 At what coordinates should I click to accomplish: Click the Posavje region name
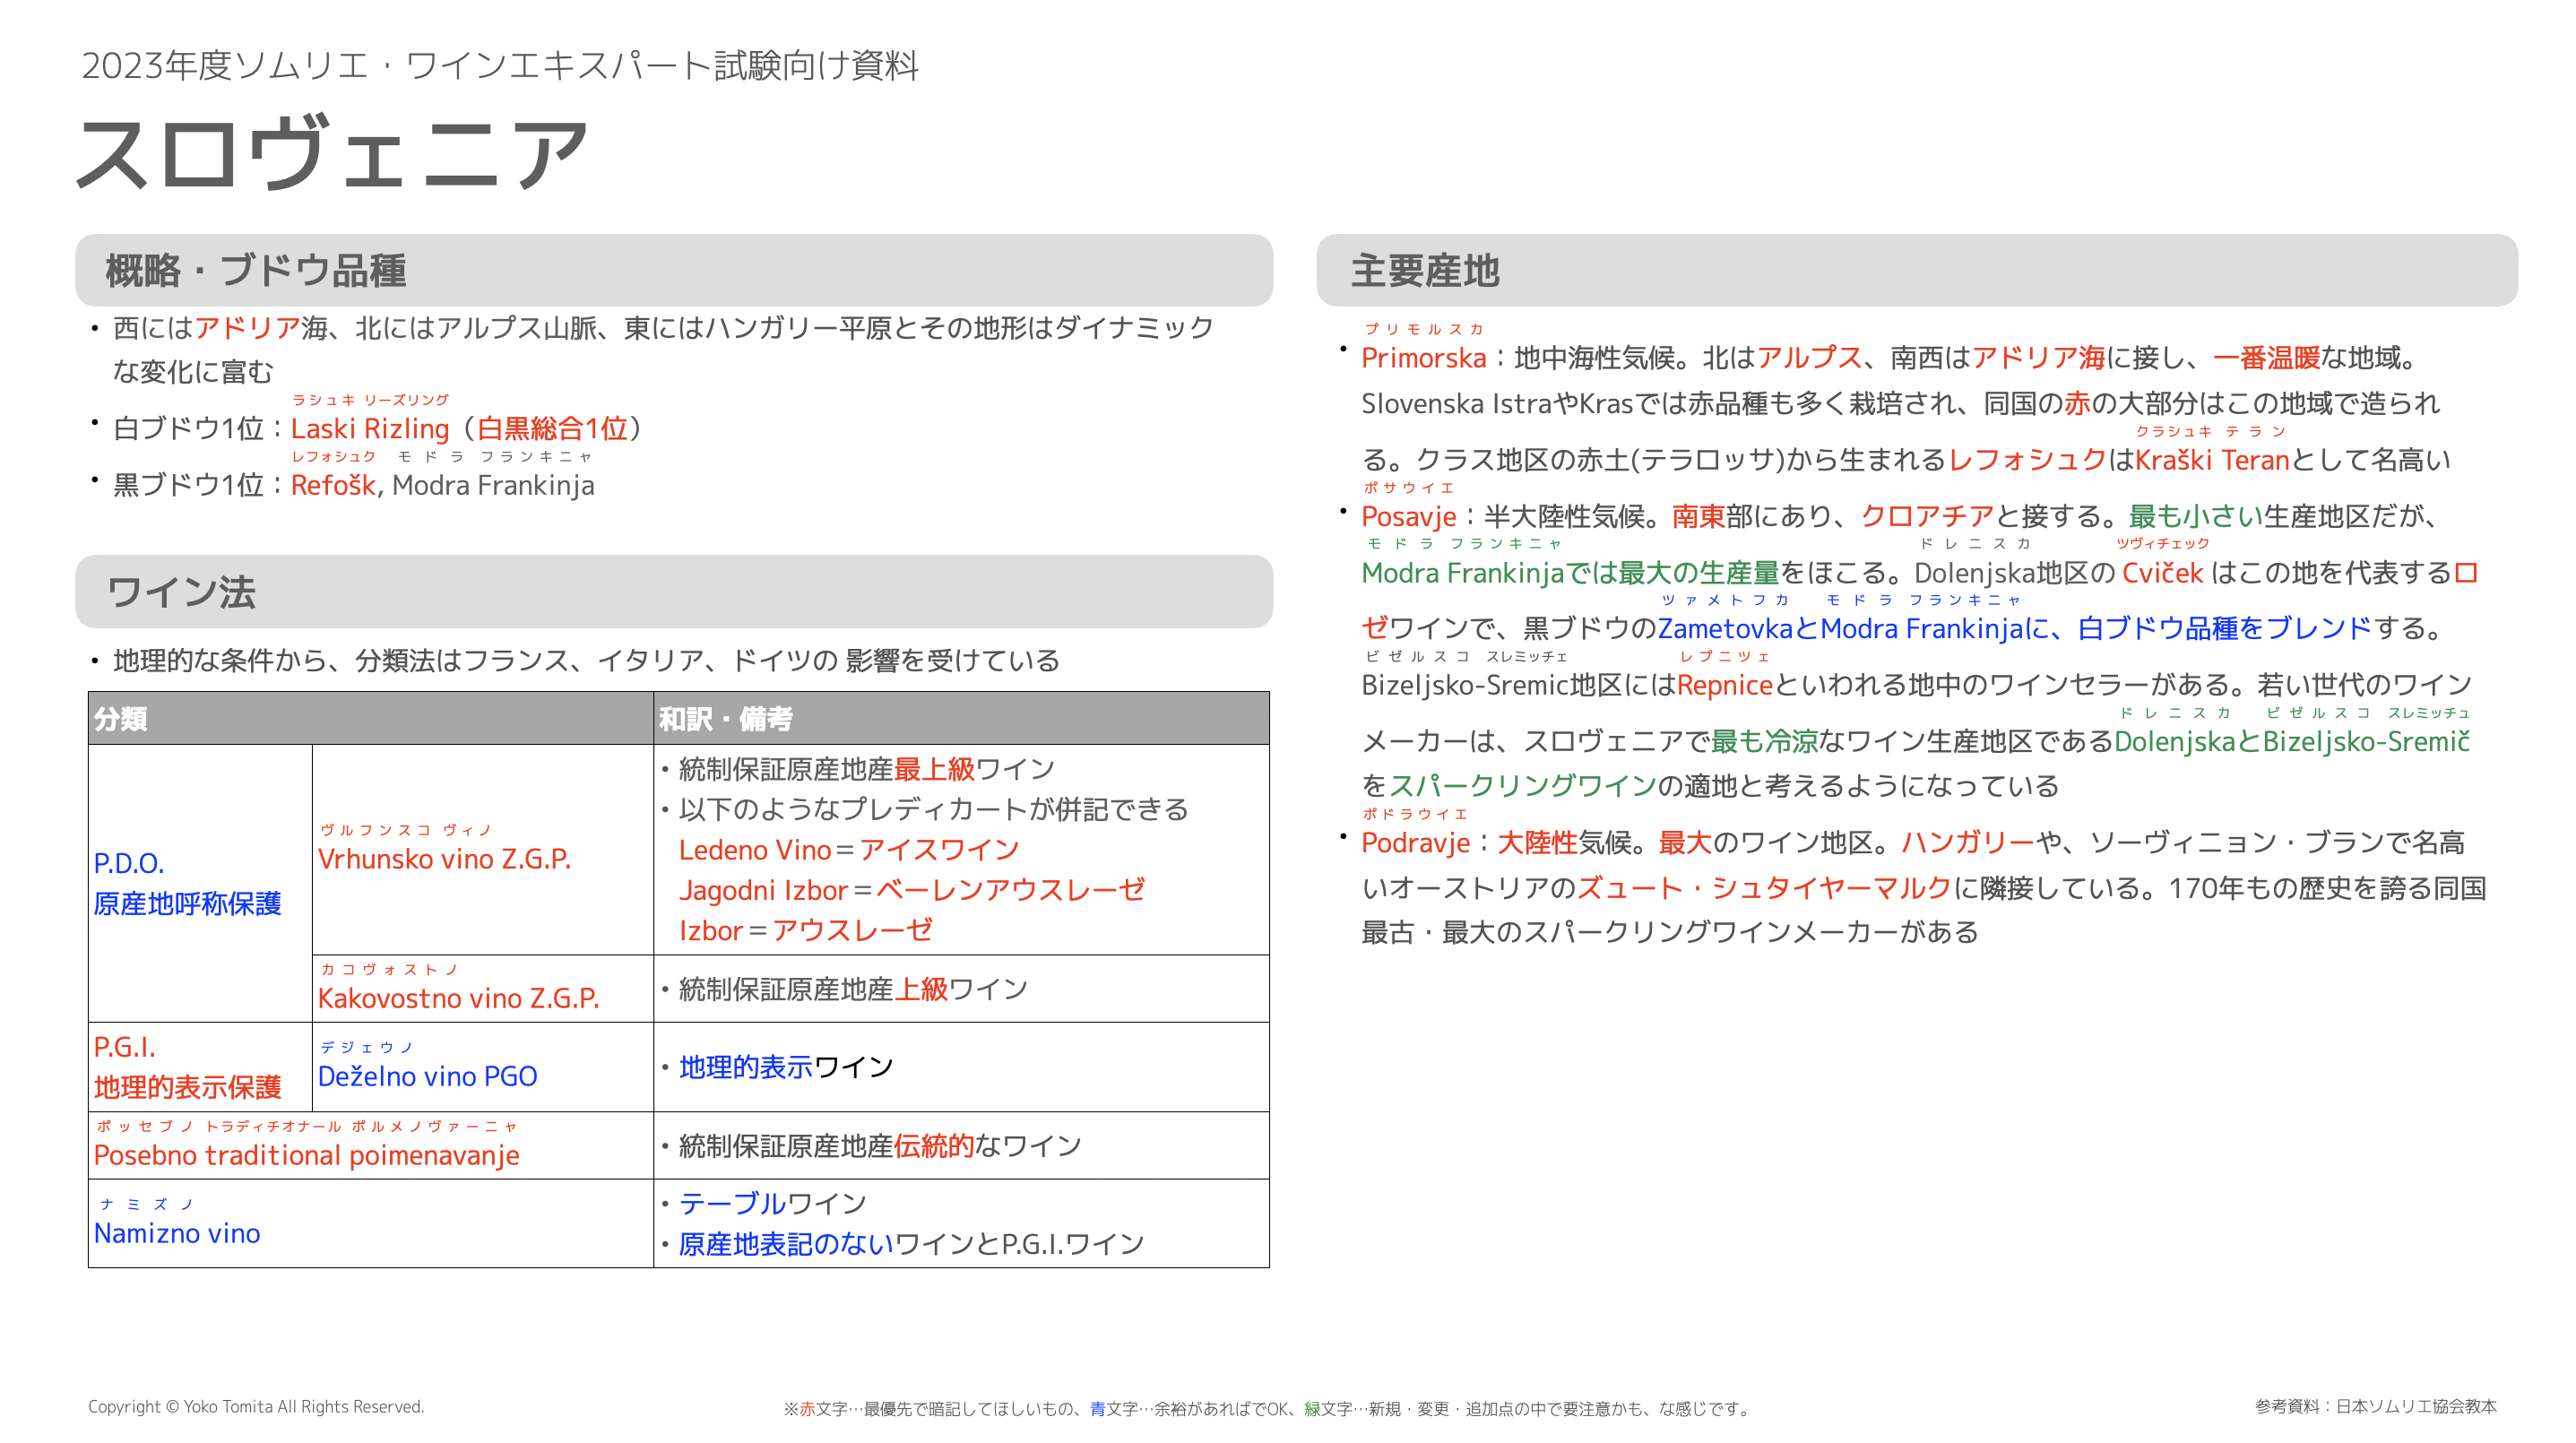[x=1408, y=516]
